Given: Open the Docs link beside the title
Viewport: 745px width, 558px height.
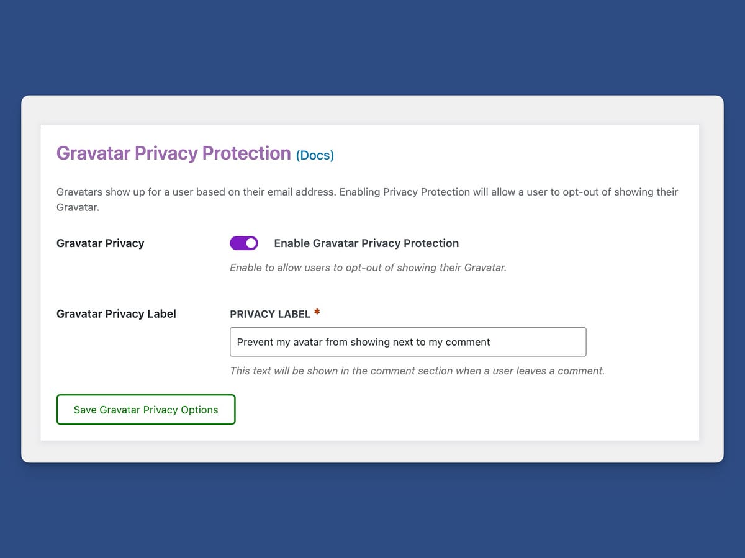Looking at the screenshot, I should 315,155.
